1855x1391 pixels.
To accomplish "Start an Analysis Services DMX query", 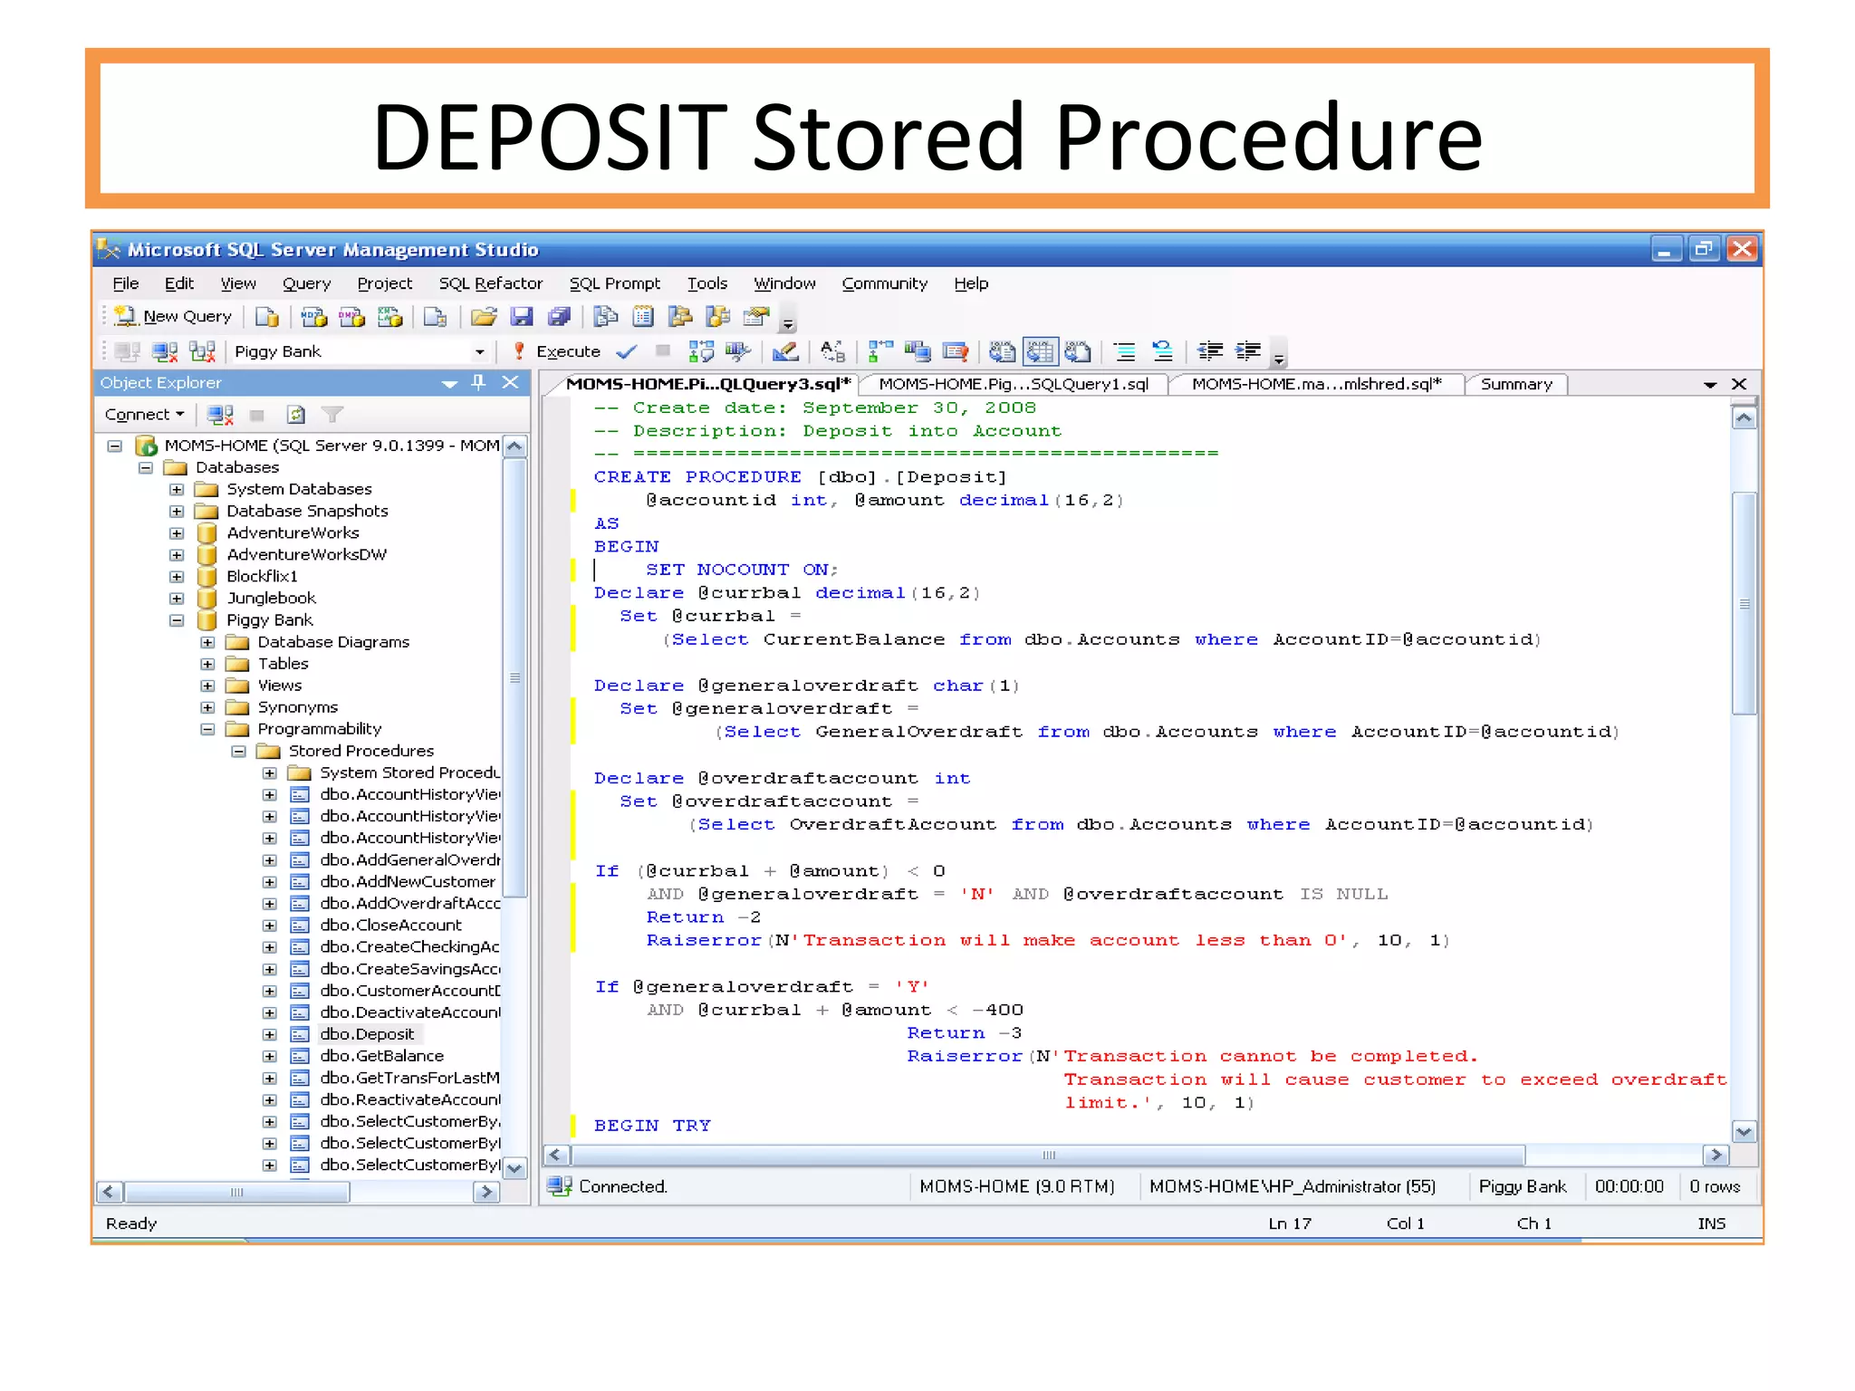I will pos(351,316).
